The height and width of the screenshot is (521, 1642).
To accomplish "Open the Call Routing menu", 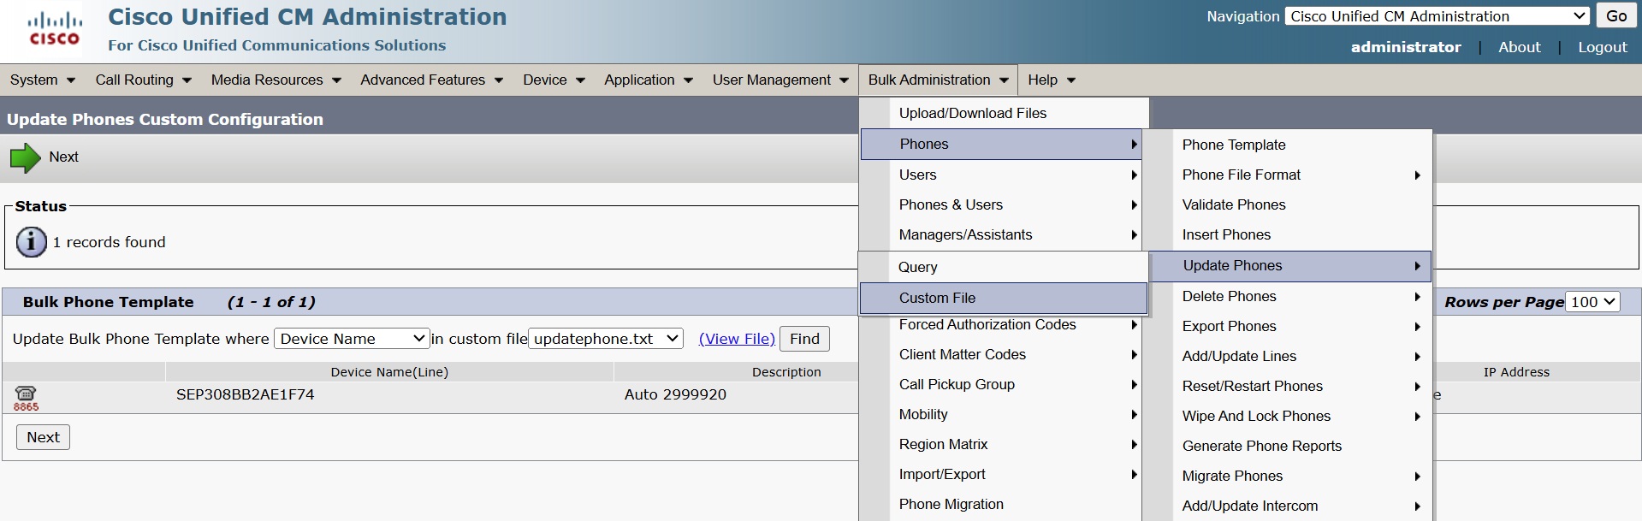I will (143, 80).
